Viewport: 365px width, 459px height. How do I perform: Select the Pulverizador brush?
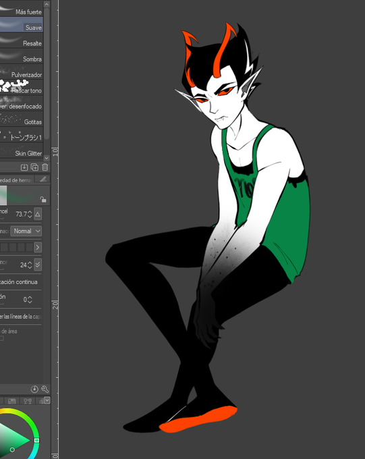(x=22, y=72)
